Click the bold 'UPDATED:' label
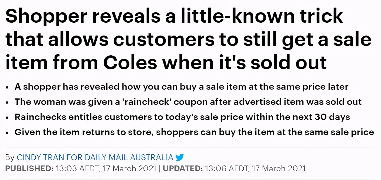 coord(183,168)
